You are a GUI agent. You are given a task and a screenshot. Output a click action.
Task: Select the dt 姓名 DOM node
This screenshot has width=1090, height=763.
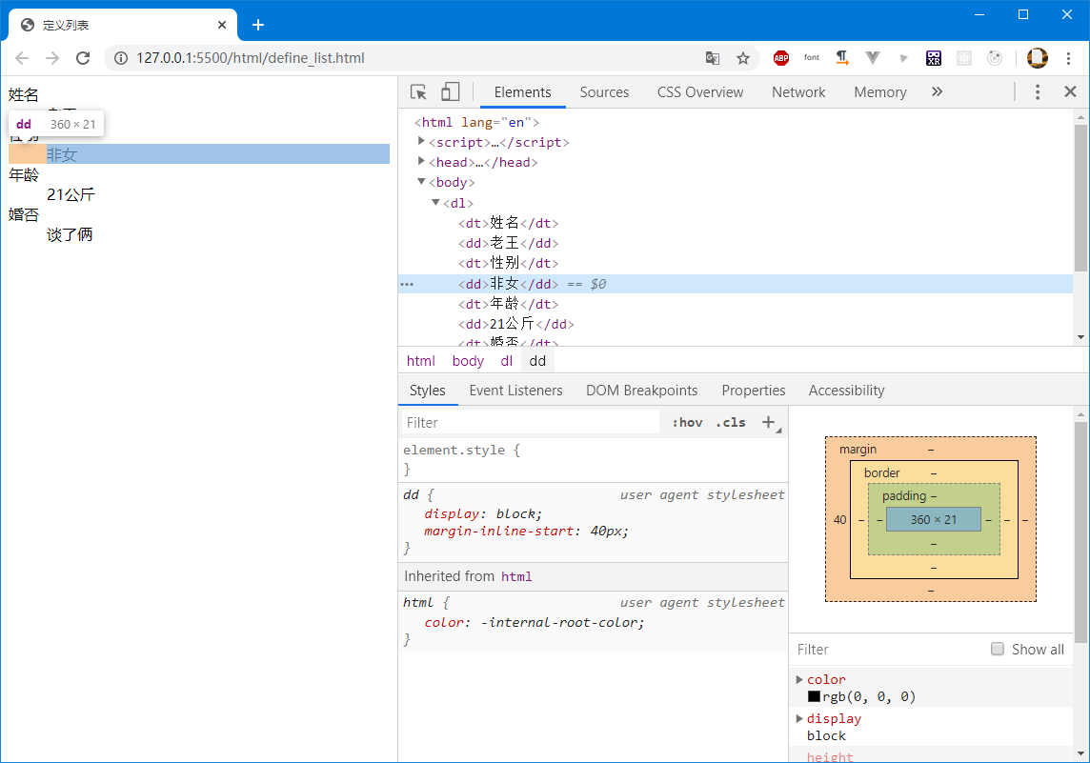click(x=508, y=223)
